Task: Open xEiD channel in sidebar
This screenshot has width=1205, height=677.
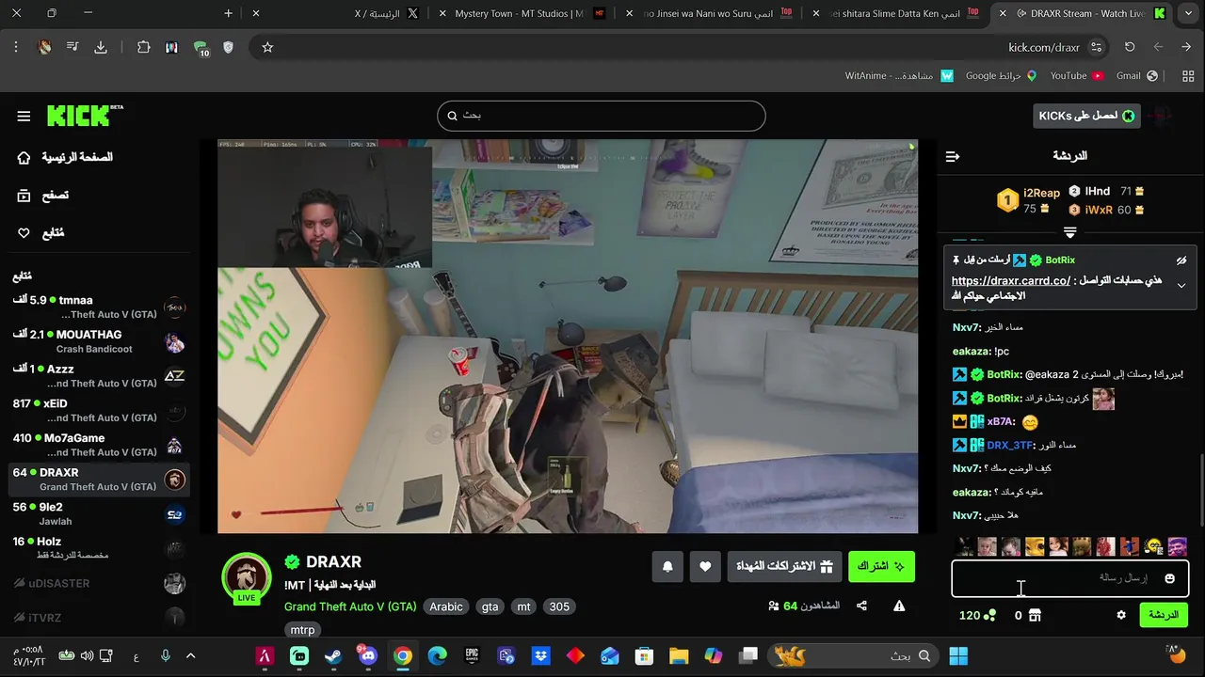Action: click(99, 410)
